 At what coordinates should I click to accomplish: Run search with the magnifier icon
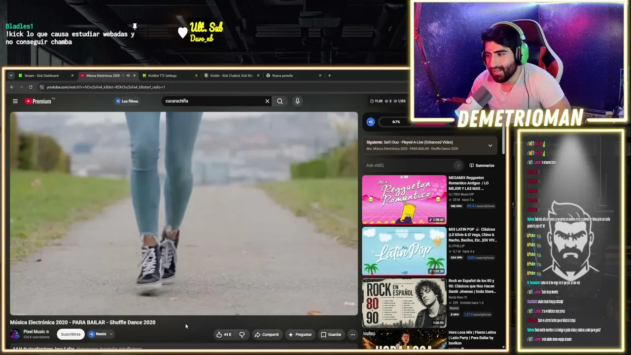[280, 101]
